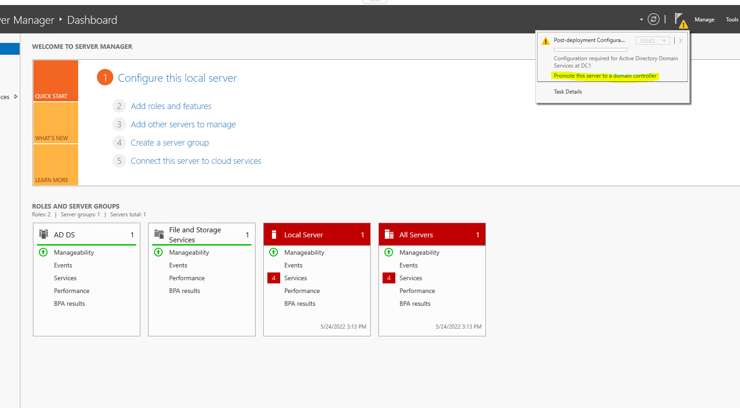Open the TASKS dropdown in notification
Image resolution: width=740 pixels, height=408 pixels.
(x=653, y=41)
